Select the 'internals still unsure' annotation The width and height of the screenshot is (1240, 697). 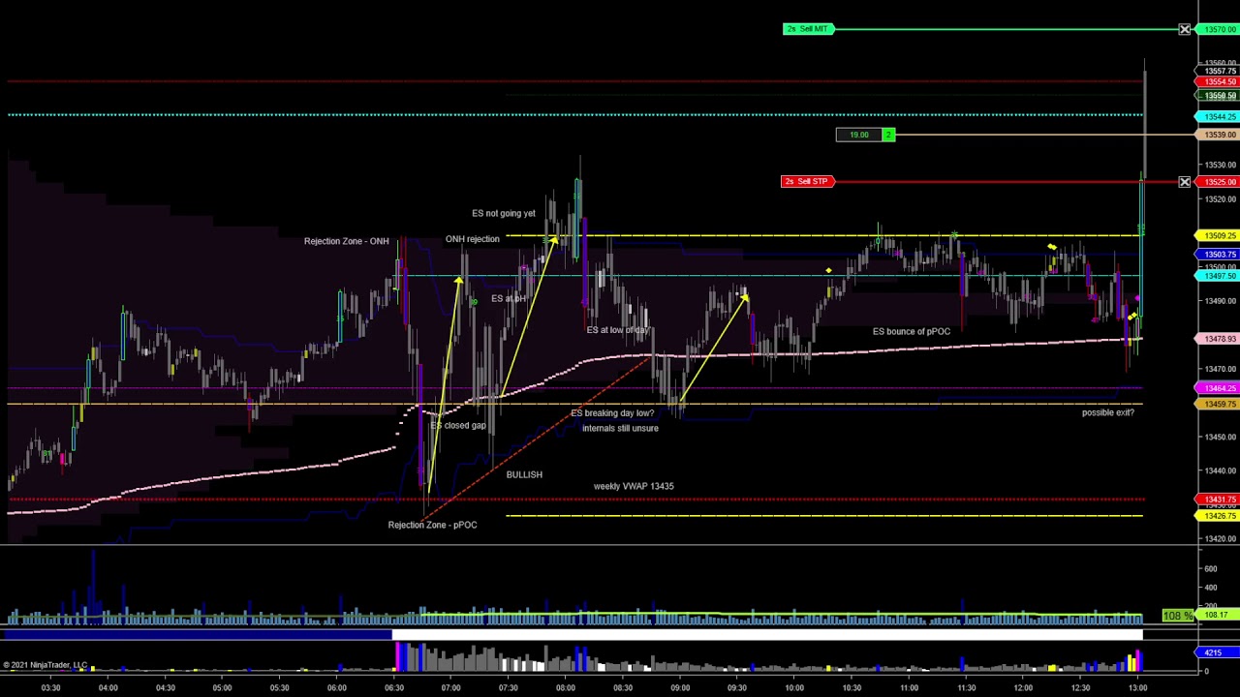(620, 428)
